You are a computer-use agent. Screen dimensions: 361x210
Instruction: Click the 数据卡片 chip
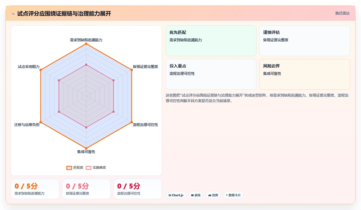click(x=233, y=195)
